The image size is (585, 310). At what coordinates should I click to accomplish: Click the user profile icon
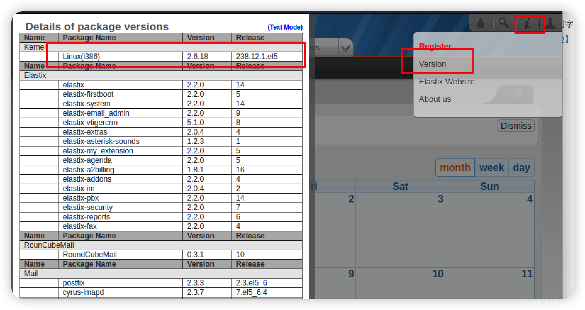pyautogui.click(x=550, y=23)
